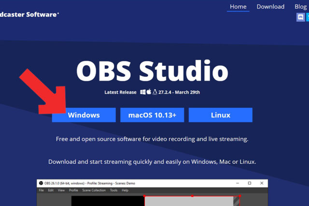This screenshot has width=309, height=206.
Task: Open Help menu in OBS preview window
Action: (125, 190)
